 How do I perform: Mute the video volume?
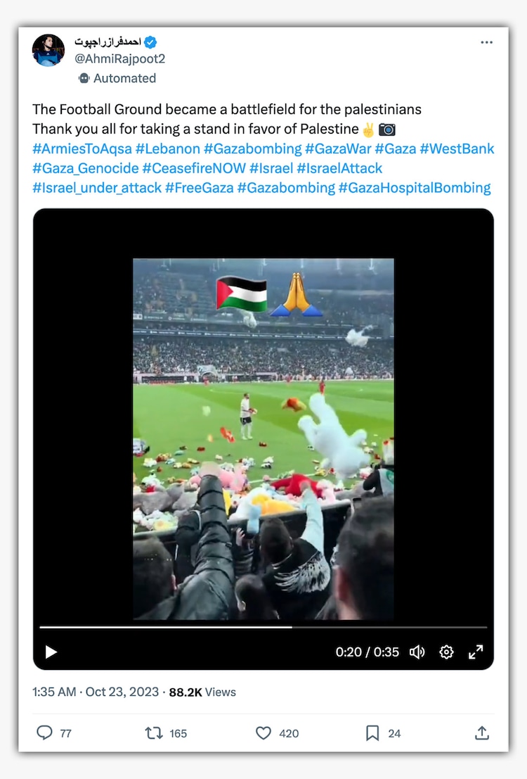pyautogui.click(x=417, y=652)
